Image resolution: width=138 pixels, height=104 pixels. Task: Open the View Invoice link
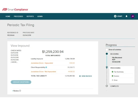pos(87,76)
